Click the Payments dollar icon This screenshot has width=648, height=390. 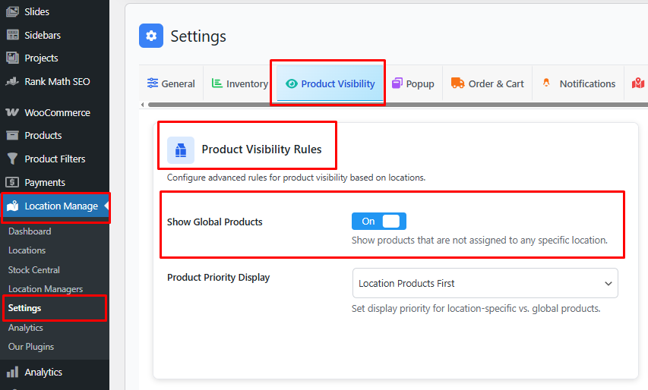coord(12,182)
